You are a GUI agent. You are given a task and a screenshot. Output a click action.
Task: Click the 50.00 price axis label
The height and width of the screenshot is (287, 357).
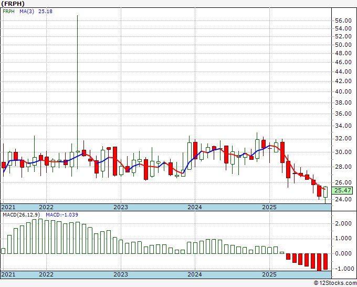pos(343,45)
